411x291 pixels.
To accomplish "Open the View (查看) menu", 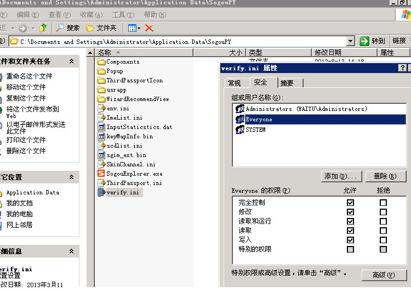I will [60, 15].
